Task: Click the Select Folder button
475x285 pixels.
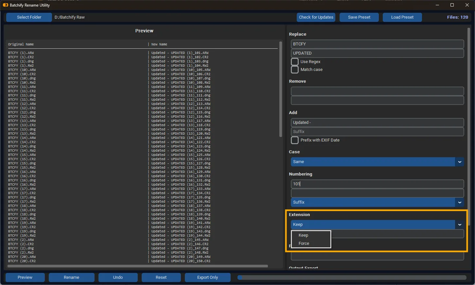Action: tap(29, 17)
